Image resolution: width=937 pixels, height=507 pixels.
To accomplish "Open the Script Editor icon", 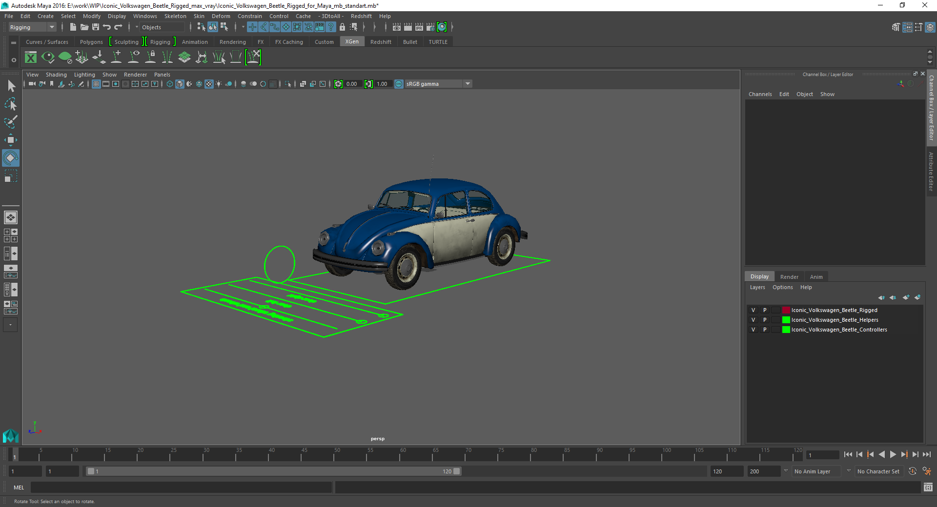I will (928, 487).
